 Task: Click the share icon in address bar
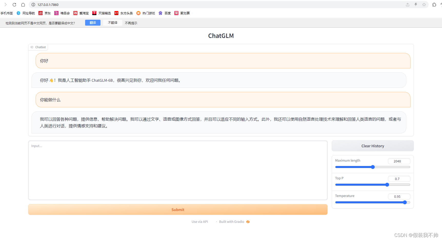[x=408, y=5]
